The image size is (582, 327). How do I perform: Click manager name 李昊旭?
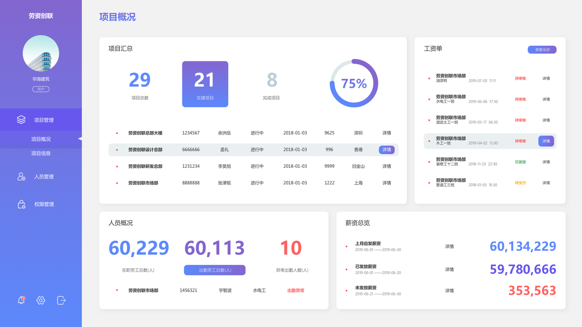(x=224, y=166)
